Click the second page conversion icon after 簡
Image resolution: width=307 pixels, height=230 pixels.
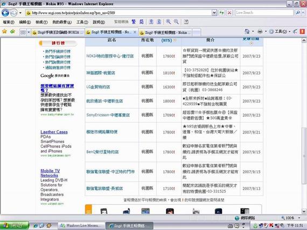coord(159,22)
